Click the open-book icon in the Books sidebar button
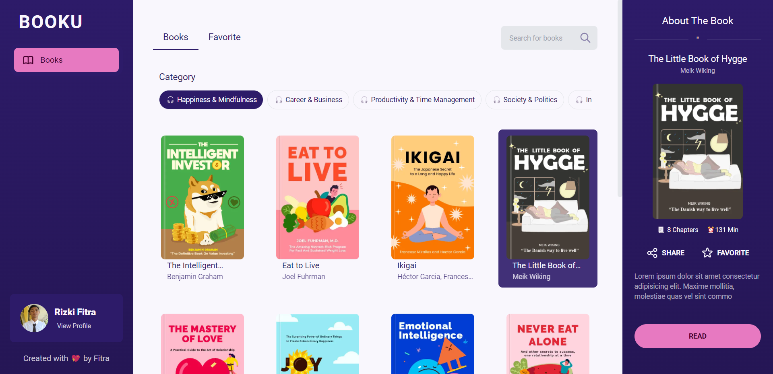Screen dimensions: 773x374 pyautogui.click(x=28, y=60)
